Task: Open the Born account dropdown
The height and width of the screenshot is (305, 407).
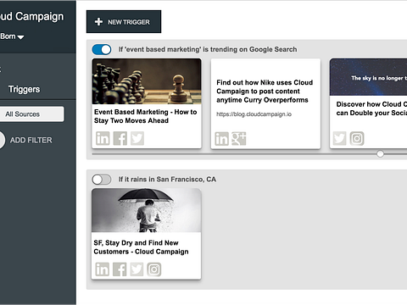Action: pos(12,36)
